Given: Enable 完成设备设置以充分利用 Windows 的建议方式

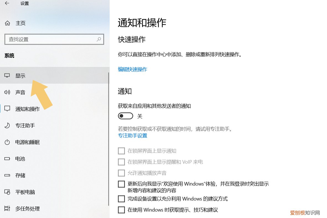Looking at the screenshot, I should click(x=121, y=199).
